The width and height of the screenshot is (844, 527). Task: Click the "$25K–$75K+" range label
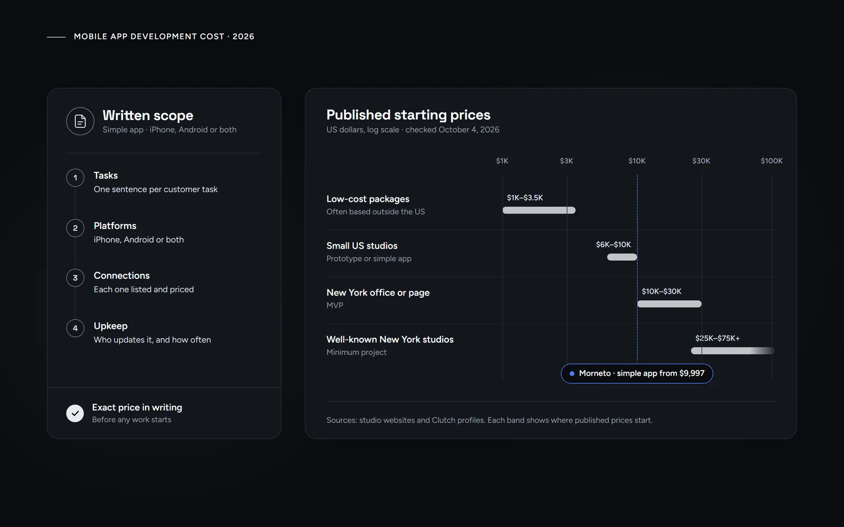coord(717,338)
